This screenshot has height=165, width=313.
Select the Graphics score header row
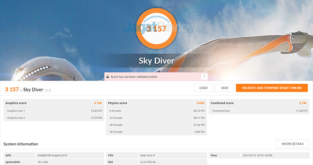click(x=54, y=103)
